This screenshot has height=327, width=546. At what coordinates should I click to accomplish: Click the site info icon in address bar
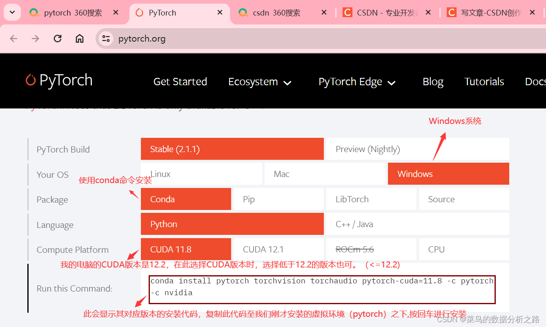tap(105, 38)
